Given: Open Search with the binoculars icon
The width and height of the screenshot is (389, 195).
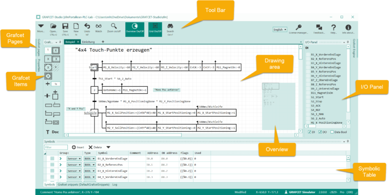Looking at the screenshot, I should [170, 26].
